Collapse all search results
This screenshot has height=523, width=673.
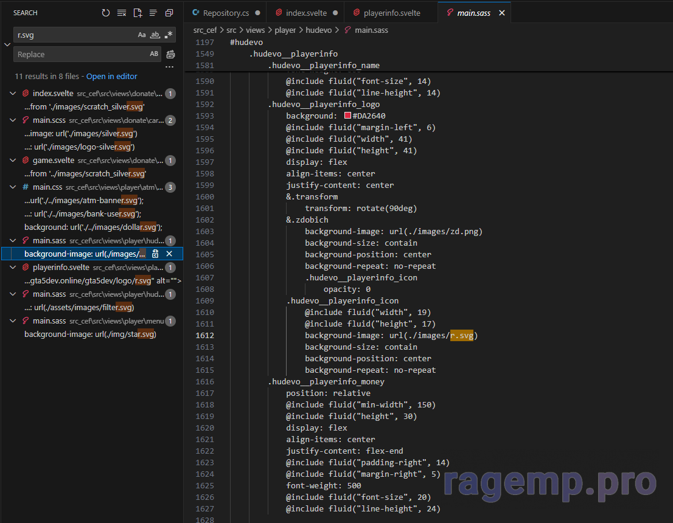pos(169,13)
